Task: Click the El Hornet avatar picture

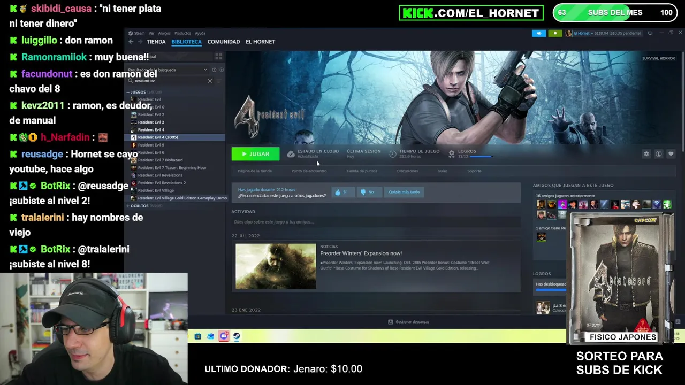Action: click(x=569, y=33)
